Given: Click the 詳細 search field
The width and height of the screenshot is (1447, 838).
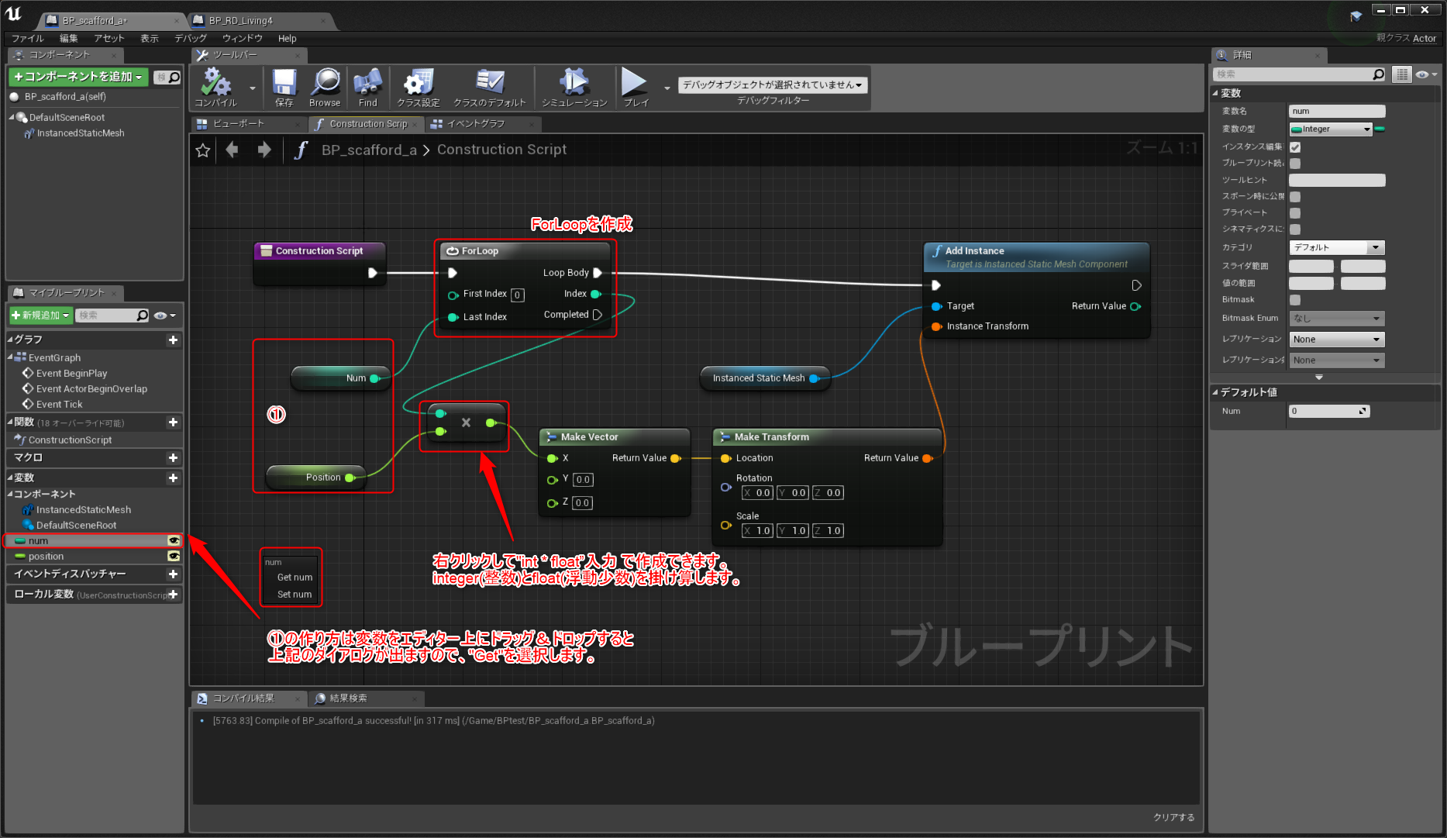Looking at the screenshot, I should [x=1300, y=74].
